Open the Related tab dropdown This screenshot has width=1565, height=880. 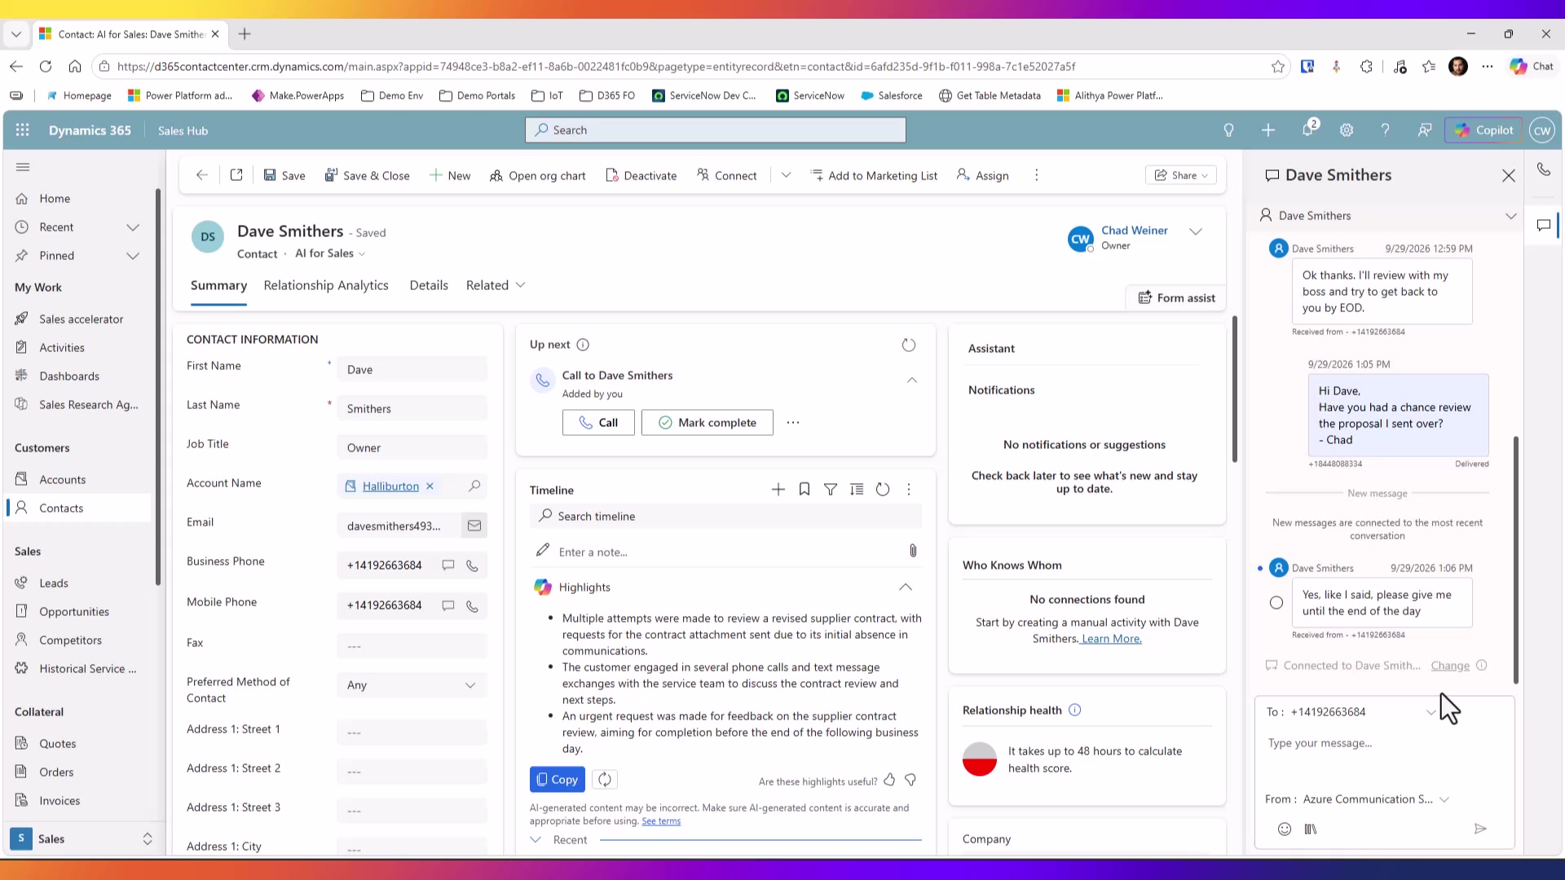495,285
